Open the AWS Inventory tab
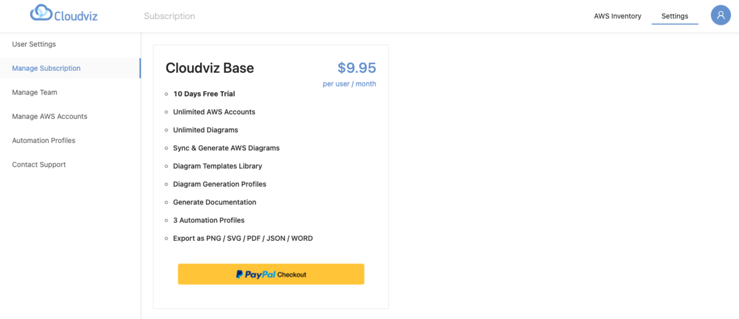Image resolution: width=739 pixels, height=319 pixels. tap(618, 16)
